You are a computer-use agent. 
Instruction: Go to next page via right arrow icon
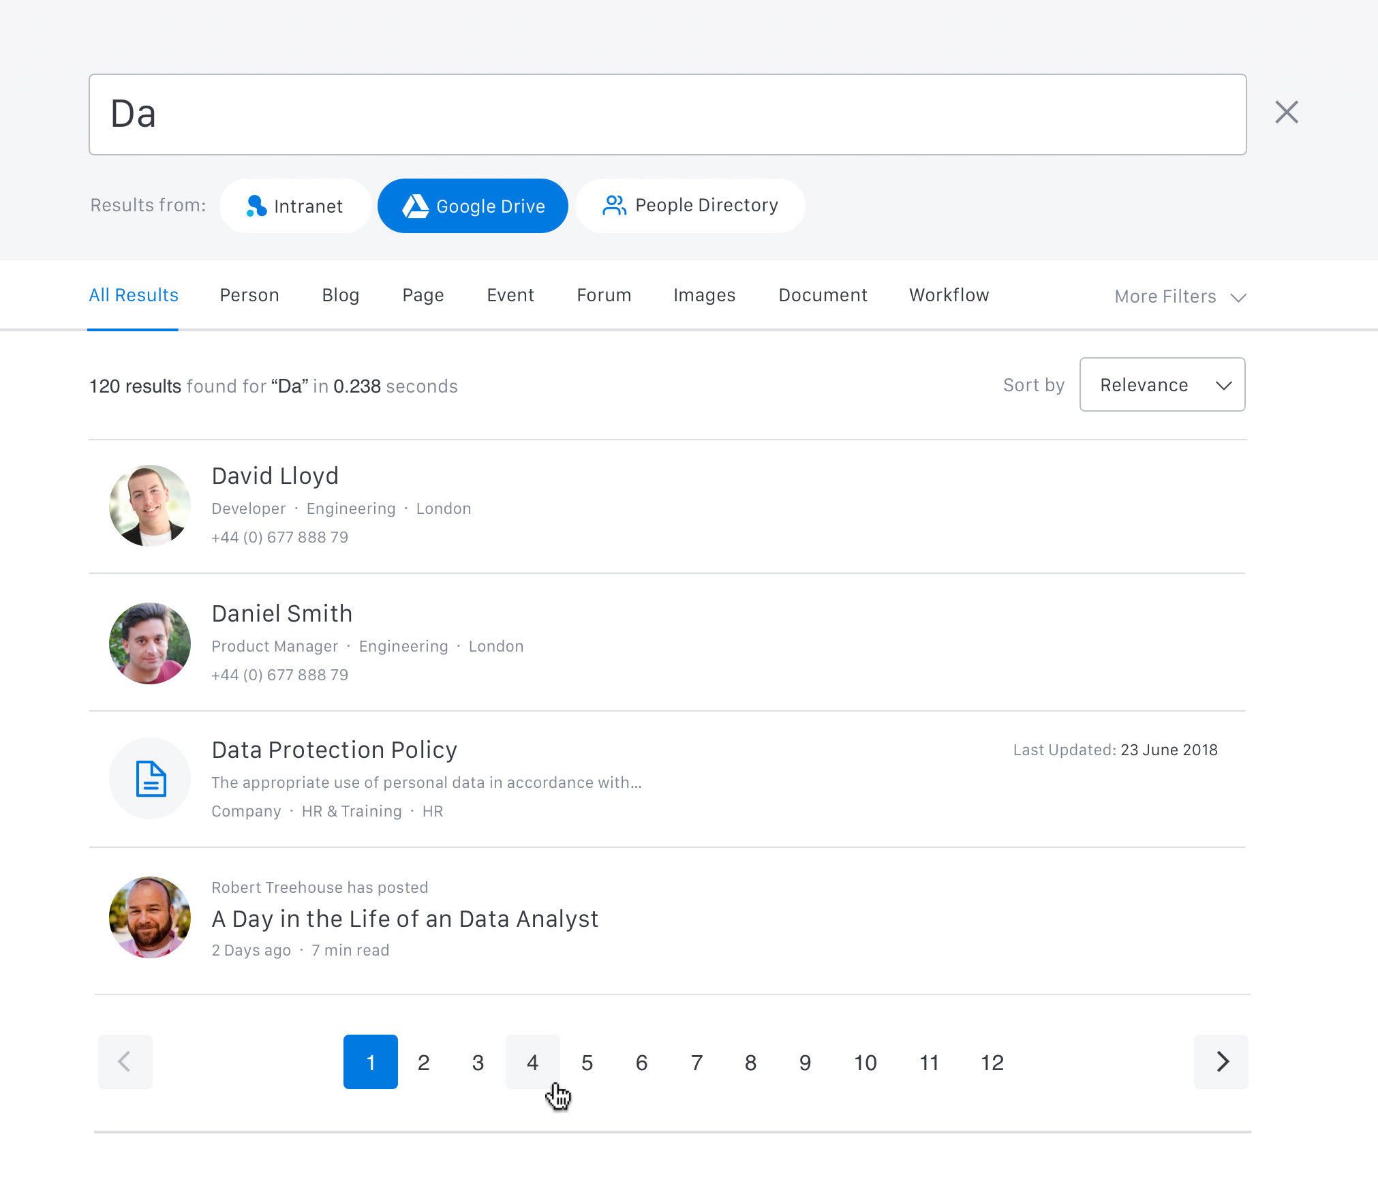pyautogui.click(x=1221, y=1062)
